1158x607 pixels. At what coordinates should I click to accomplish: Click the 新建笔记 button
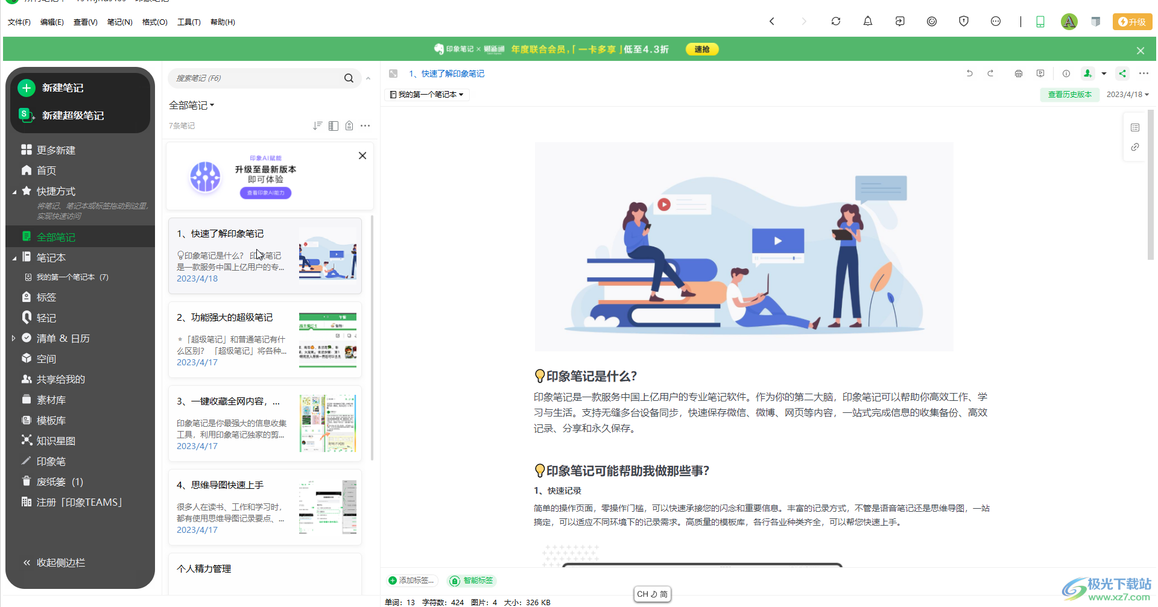(x=51, y=88)
